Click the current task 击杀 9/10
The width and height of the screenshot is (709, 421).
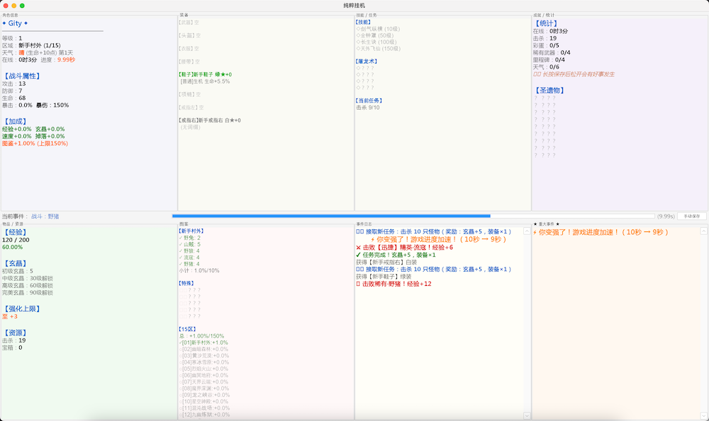[368, 108]
